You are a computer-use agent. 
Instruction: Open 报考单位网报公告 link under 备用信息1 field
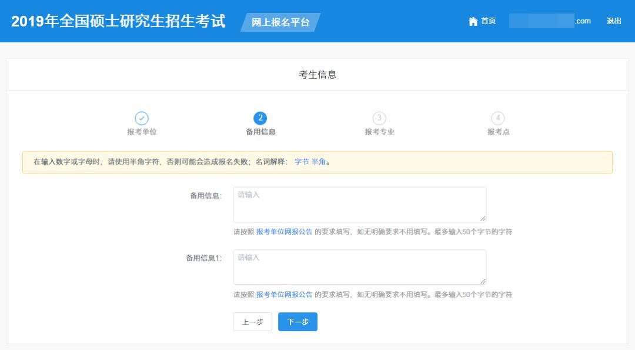(x=284, y=295)
